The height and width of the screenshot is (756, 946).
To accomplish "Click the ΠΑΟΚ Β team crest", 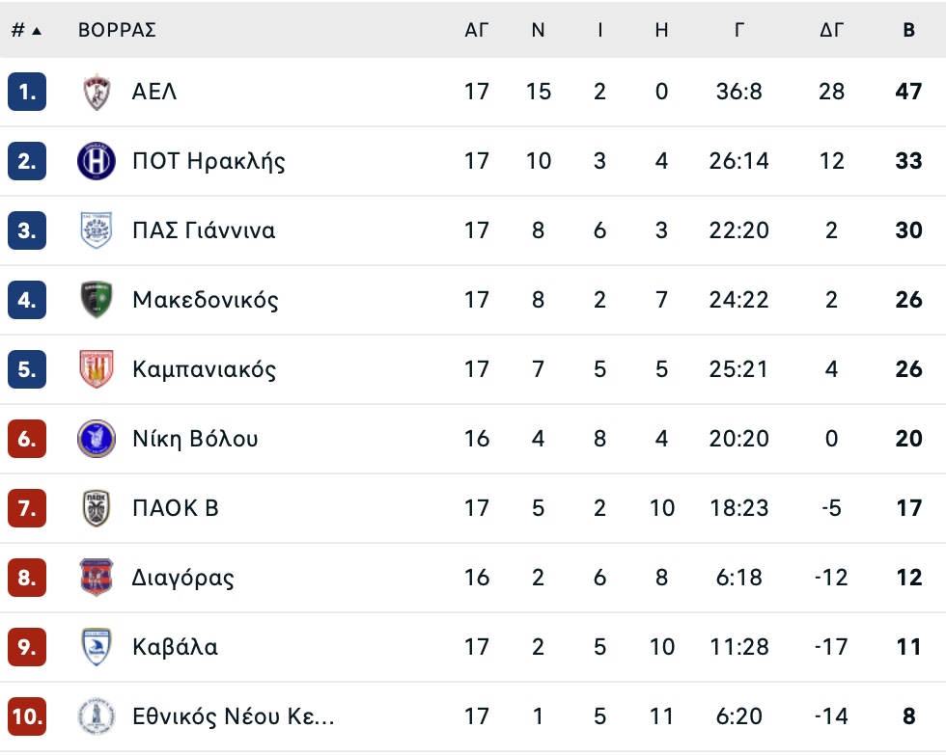I will [97, 508].
